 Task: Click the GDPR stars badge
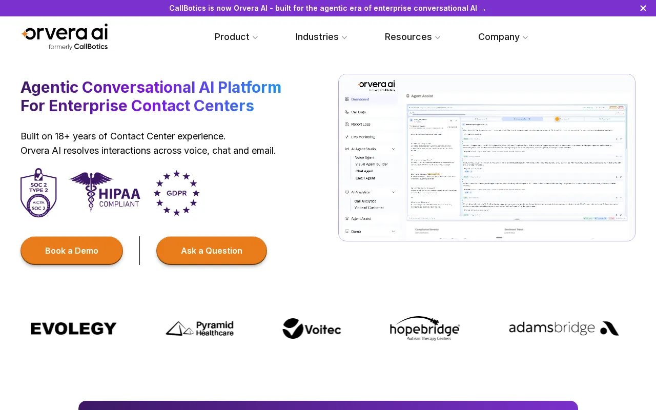[176, 193]
